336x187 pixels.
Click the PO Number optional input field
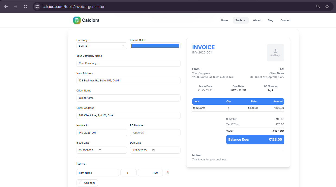(155, 132)
